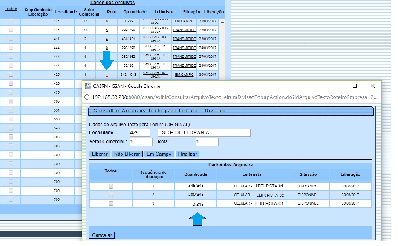Click the Finalizar button
The width and height of the screenshot is (398, 246).
[x=187, y=154]
